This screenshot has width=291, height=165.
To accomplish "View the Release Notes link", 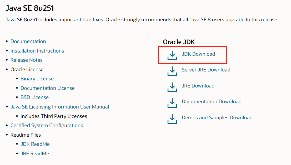I will click(x=26, y=60).
